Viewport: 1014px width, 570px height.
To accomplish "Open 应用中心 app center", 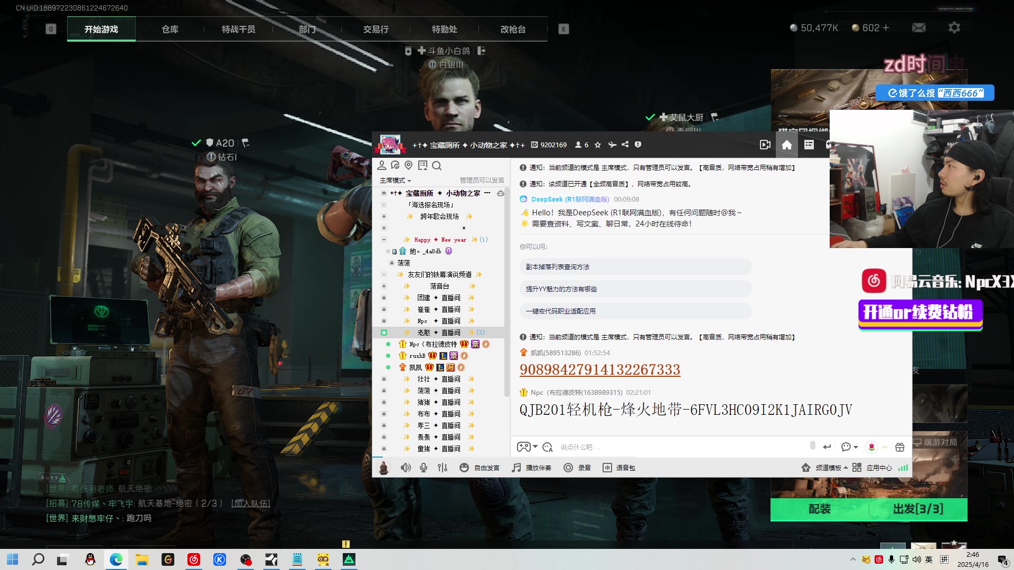I will pyautogui.click(x=872, y=468).
